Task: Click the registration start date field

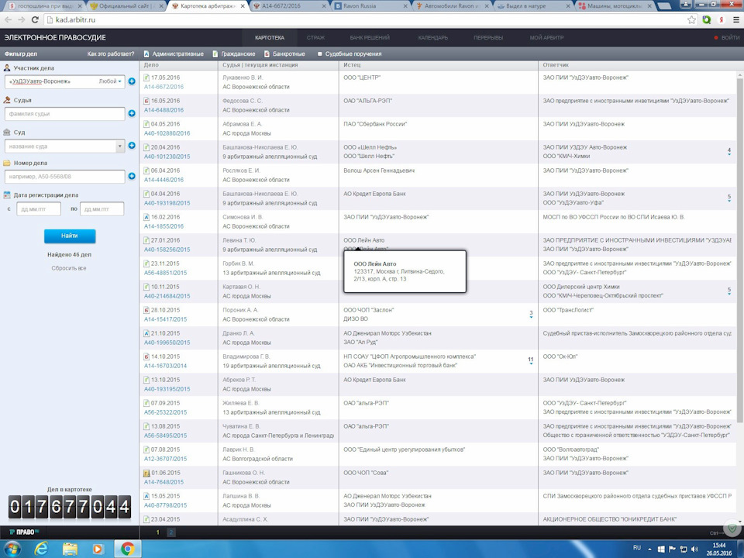Action: pos(39,208)
